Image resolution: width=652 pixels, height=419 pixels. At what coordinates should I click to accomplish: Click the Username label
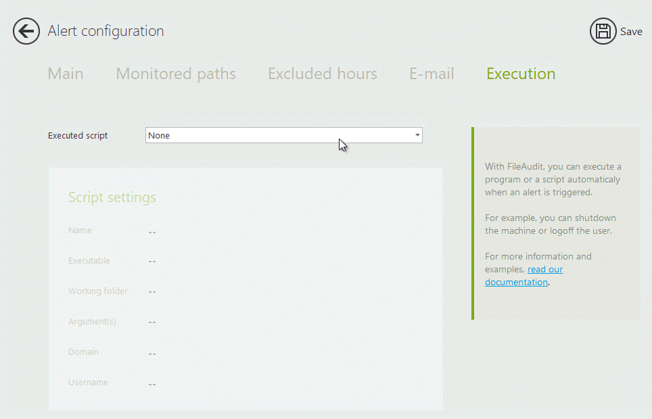(88, 382)
